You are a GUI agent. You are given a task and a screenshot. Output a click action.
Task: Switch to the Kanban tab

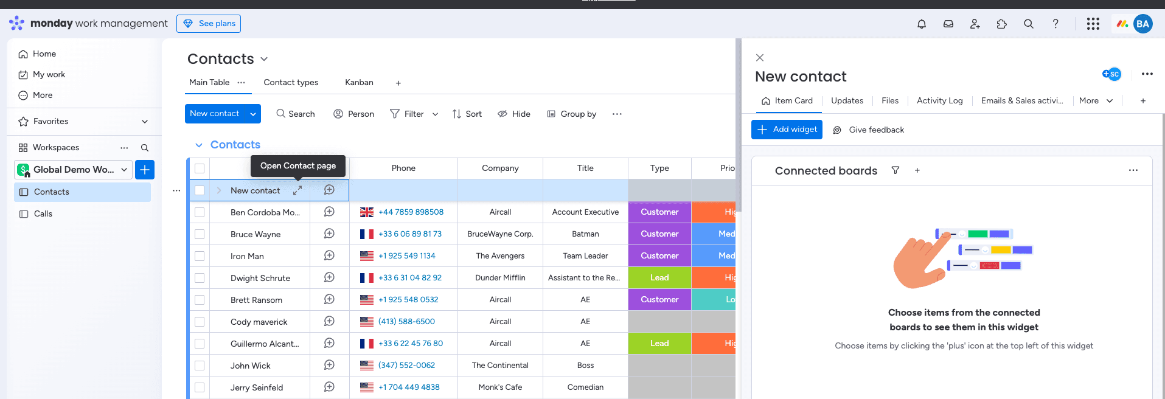359,82
